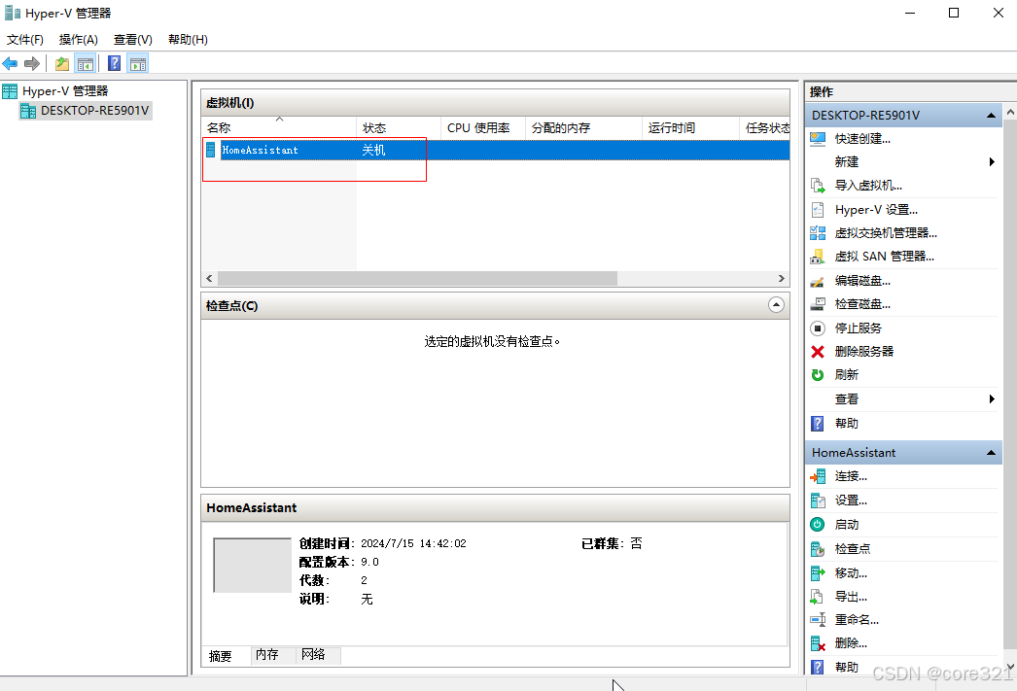Click the Forward arrow toolbar icon
This screenshot has width=1017, height=691.
(32, 63)
